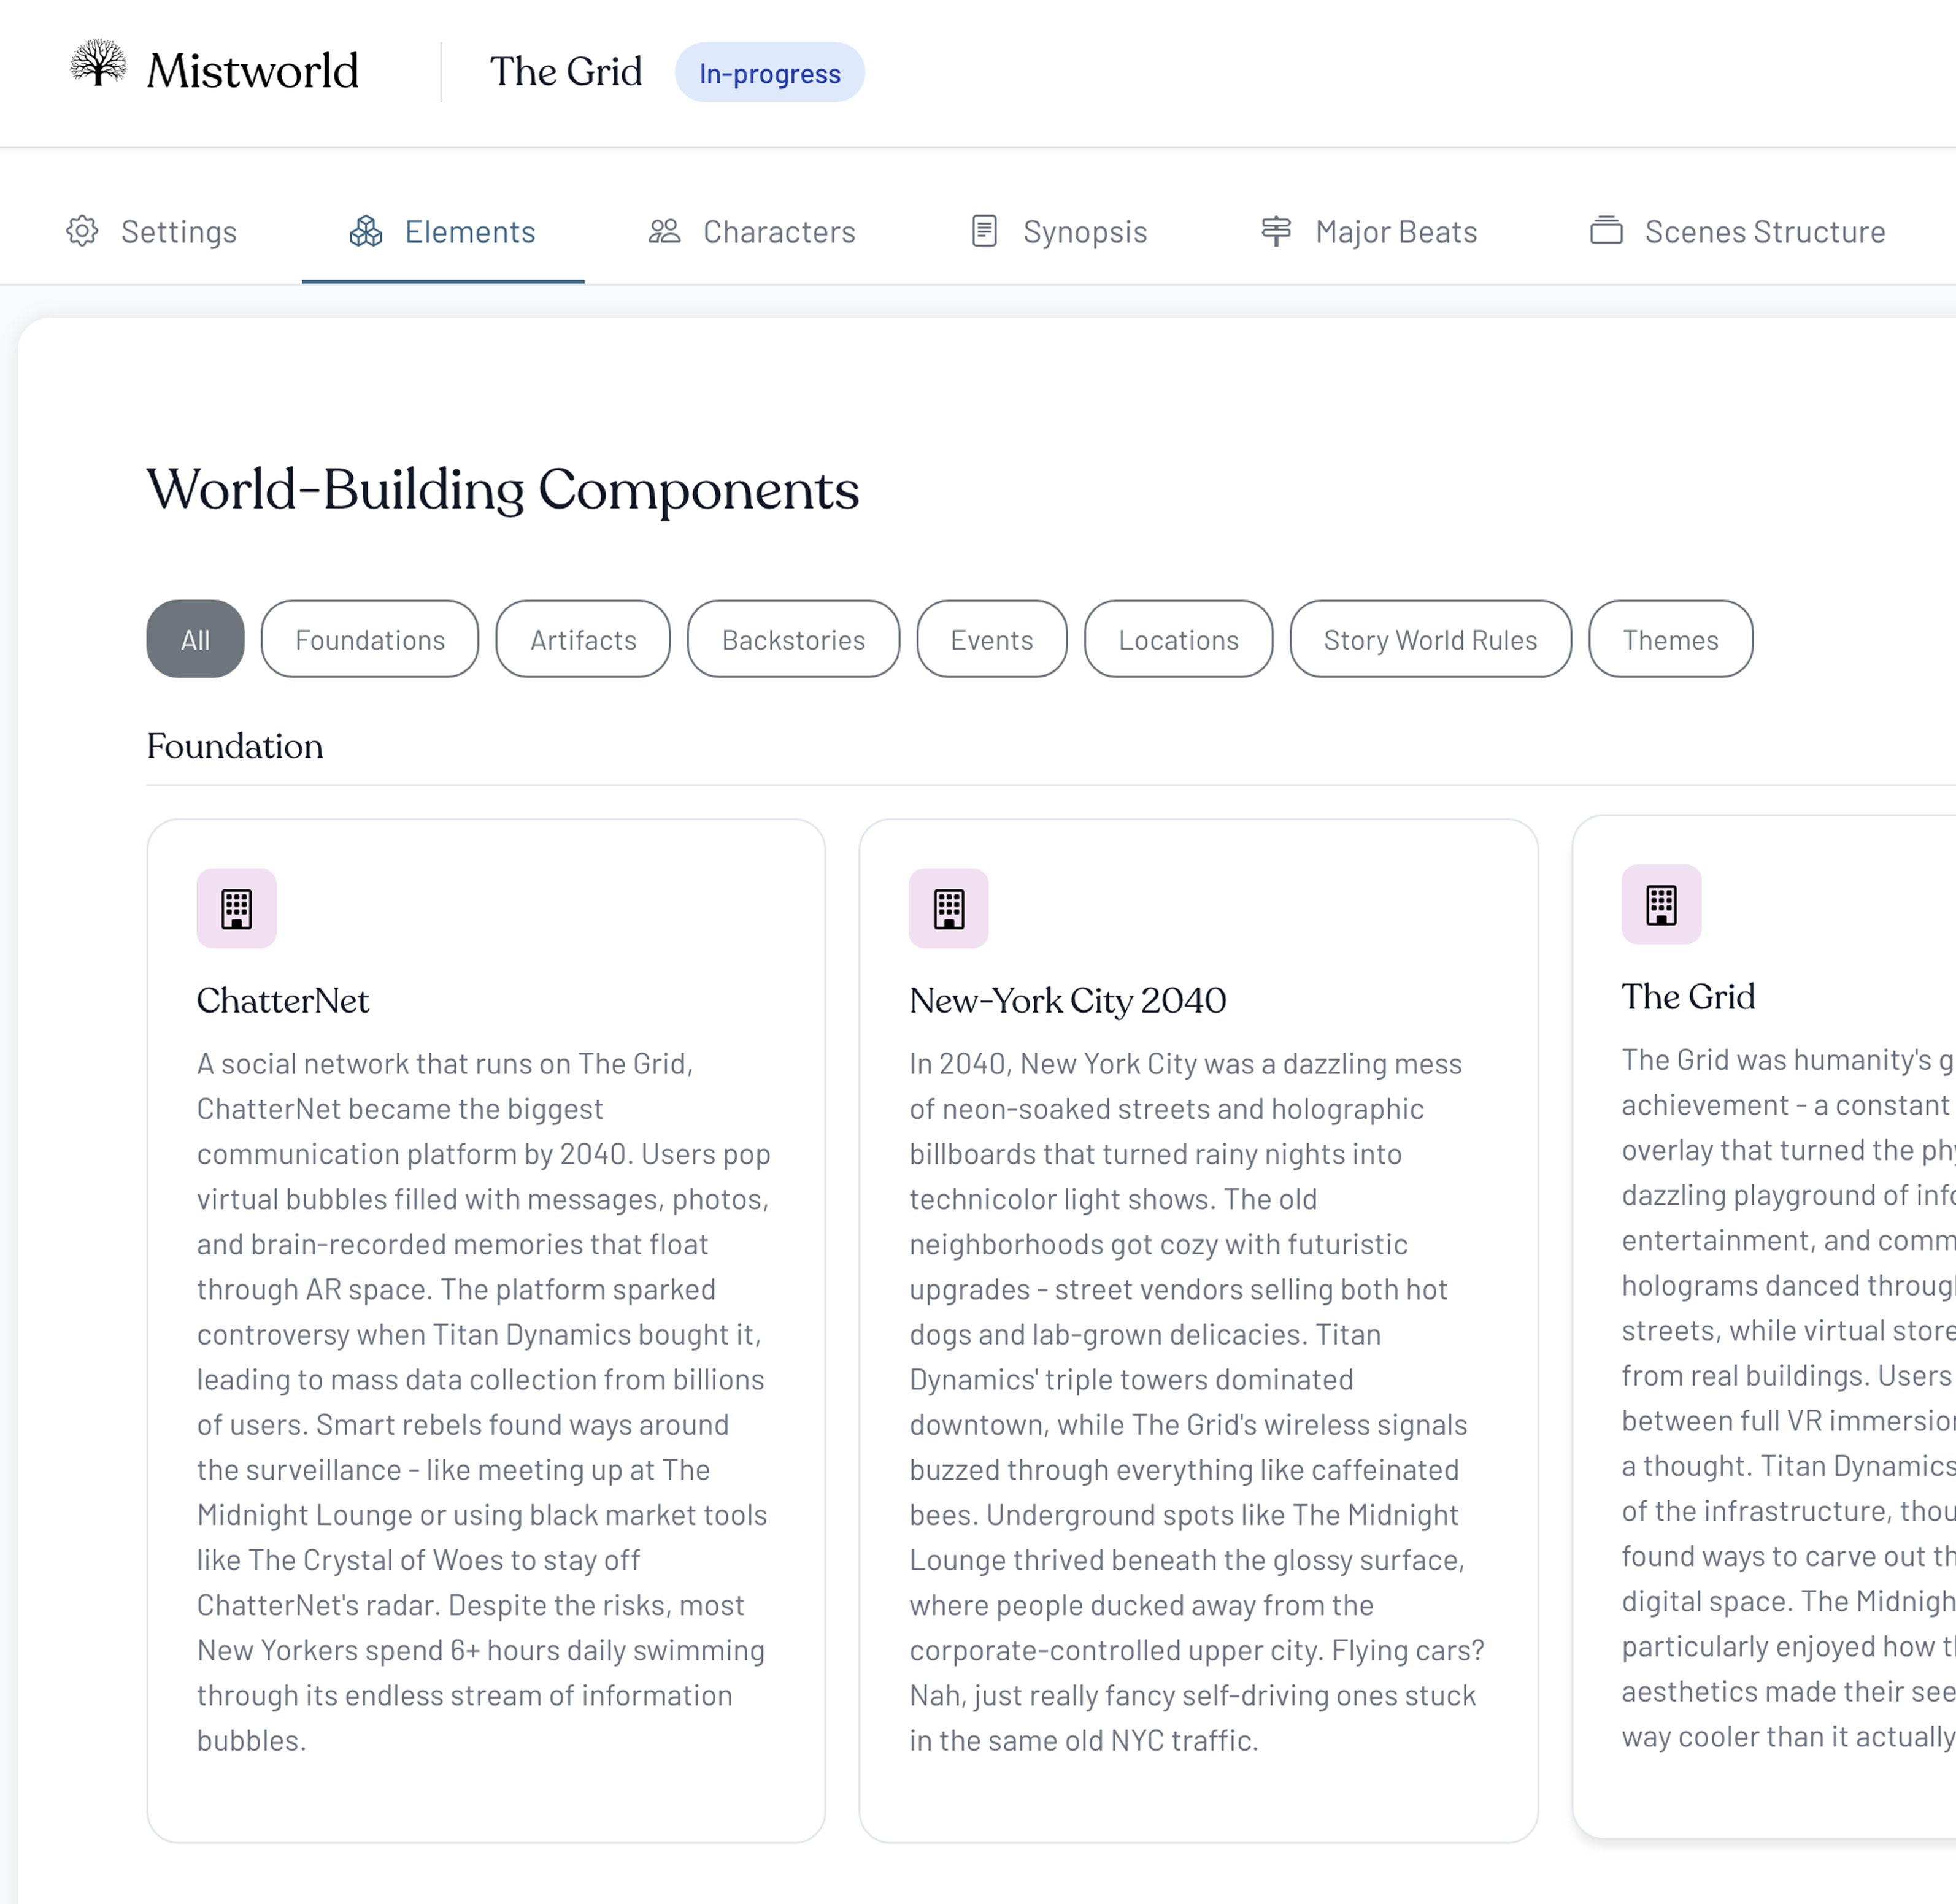The image size is (1956, 1904).
Task: Filter components by Artifacts
Action: pos(583,639)
